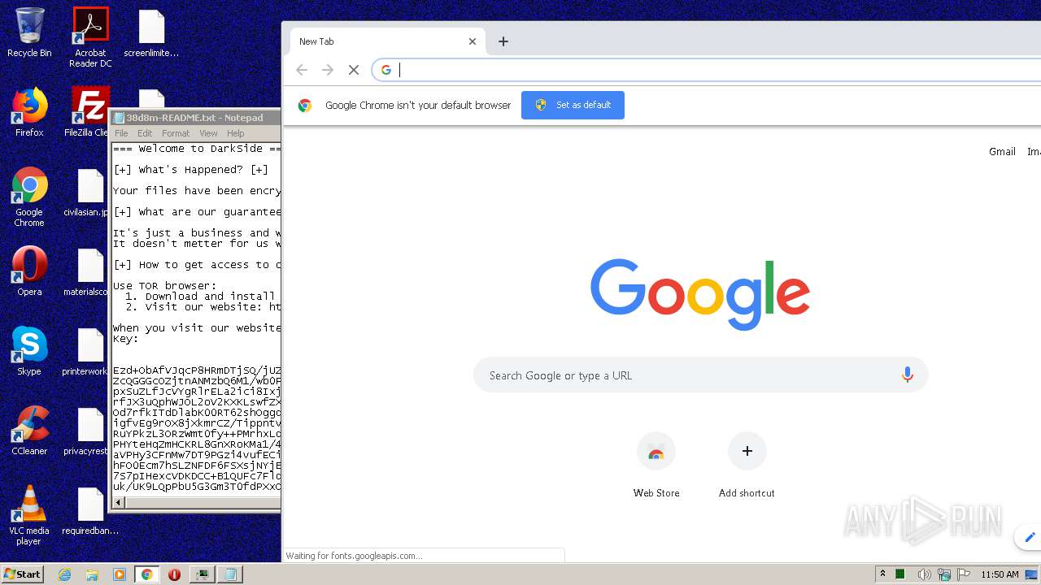Open Notepad File menu
Screen dimensions: 1041x585
pyautogui.click(x=121, y=133)
